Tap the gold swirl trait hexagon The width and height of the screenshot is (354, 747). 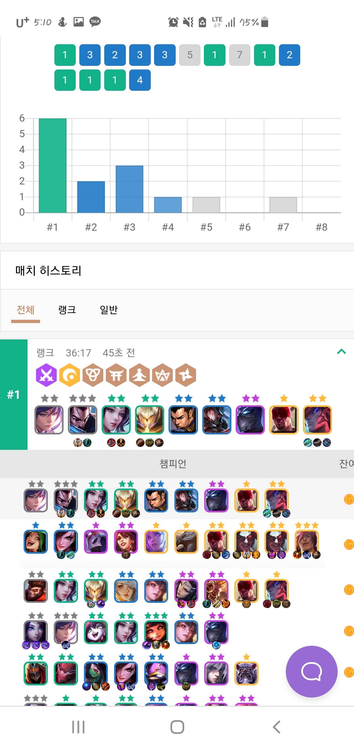tap(69, 375)
